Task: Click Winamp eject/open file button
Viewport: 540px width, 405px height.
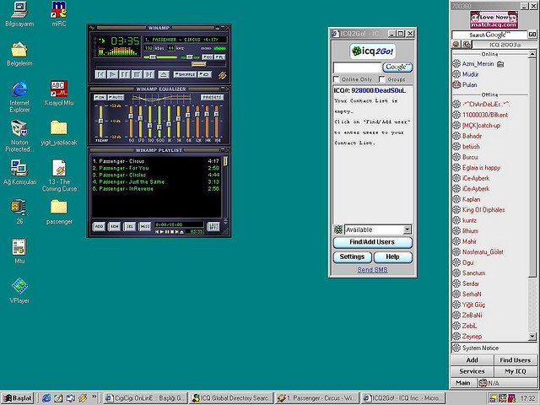Action: (164, 74)
